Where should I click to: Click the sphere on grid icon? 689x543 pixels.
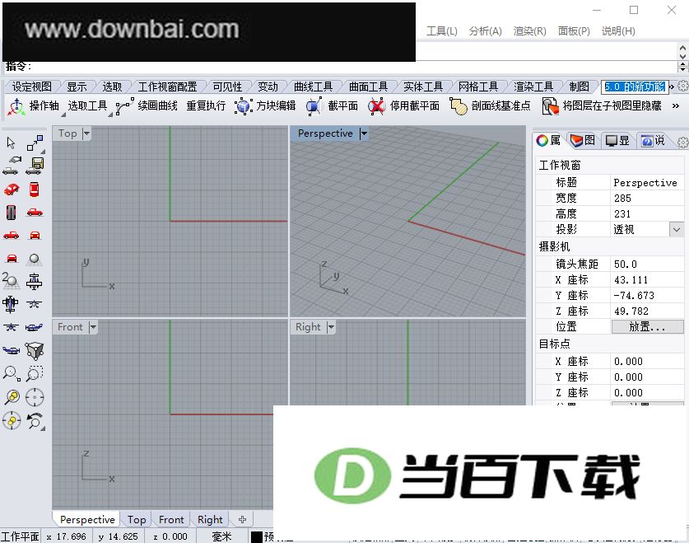coord(35,259)
